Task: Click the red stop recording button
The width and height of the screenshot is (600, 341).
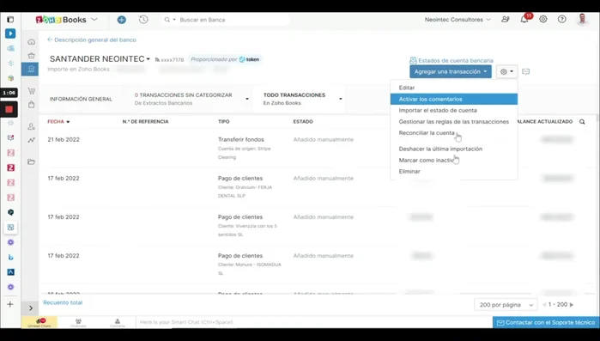Action: pyautogui.click(x=9, y=109)
